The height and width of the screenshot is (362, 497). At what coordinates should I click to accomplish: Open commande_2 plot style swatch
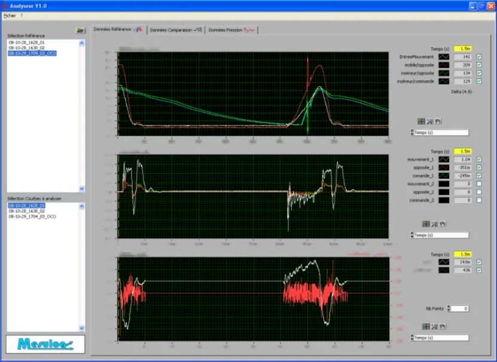click(444, 200)
